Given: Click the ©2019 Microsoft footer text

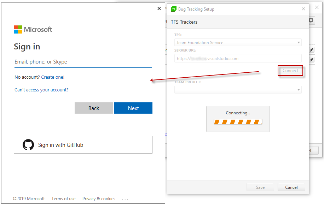Looking at the screenshot, I should click(x=29, y=199).
